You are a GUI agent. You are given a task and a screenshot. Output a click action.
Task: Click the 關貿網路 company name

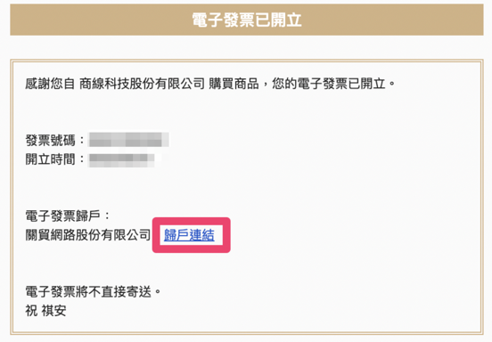point(50,235)
